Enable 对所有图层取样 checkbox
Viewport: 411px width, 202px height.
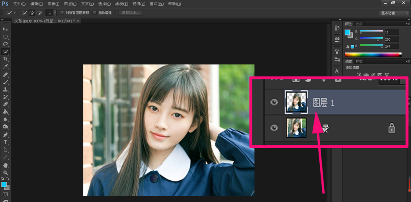62,13
